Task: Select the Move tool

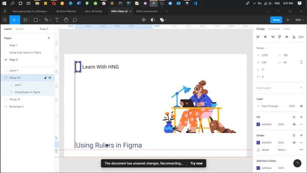Action: click(14, 20)
